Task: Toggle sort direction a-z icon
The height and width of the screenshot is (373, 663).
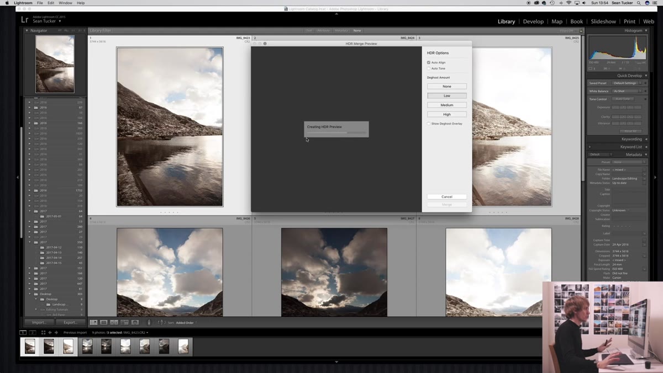Action: [x=161, y=322]
